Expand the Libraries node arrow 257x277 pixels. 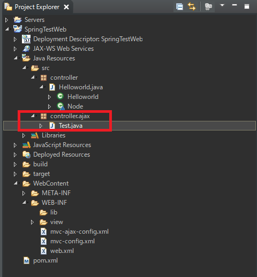pyautogui.click(x=24, y=136)
